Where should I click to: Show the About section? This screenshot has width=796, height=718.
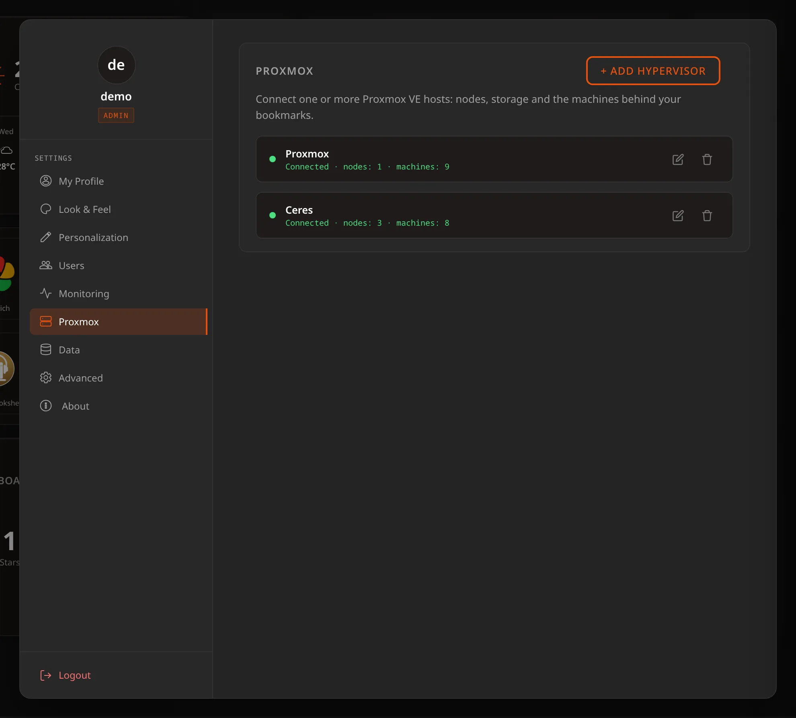coord(118,406)
